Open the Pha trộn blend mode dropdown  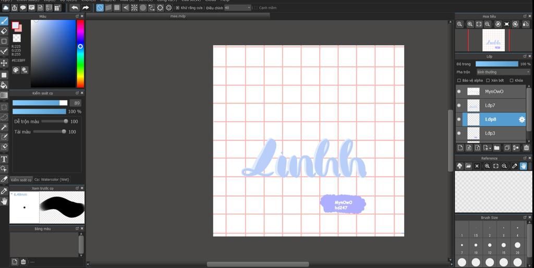pos(503,72)
